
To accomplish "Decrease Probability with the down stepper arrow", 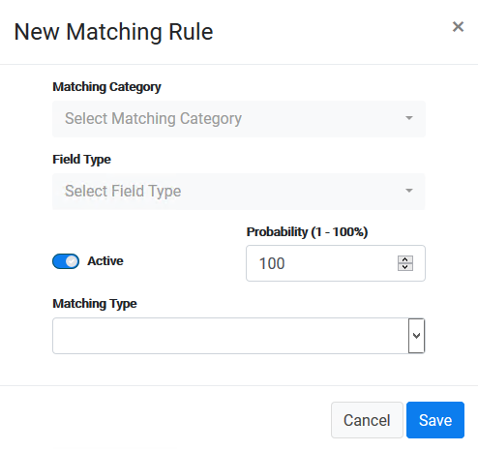I will pos(405,267).
